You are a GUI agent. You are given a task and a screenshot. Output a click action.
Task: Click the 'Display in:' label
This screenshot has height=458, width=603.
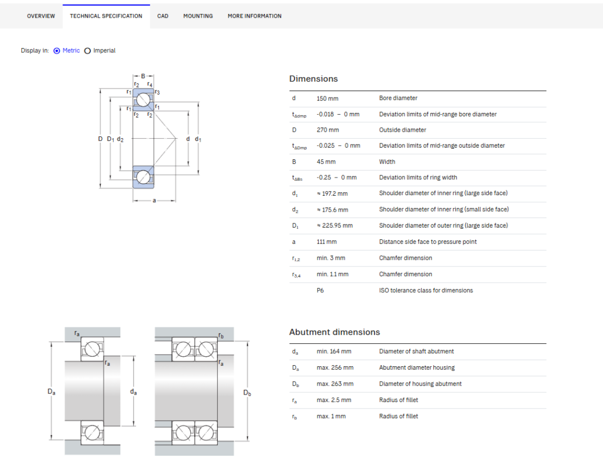coord(35,51)
